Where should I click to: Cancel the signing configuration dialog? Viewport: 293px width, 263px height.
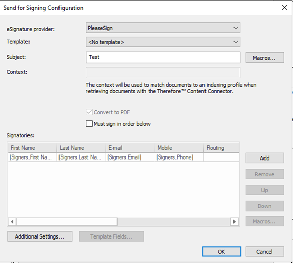[265, 252]
